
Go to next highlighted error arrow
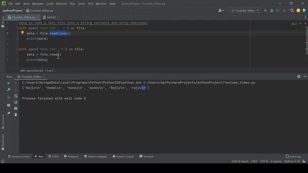305,24
